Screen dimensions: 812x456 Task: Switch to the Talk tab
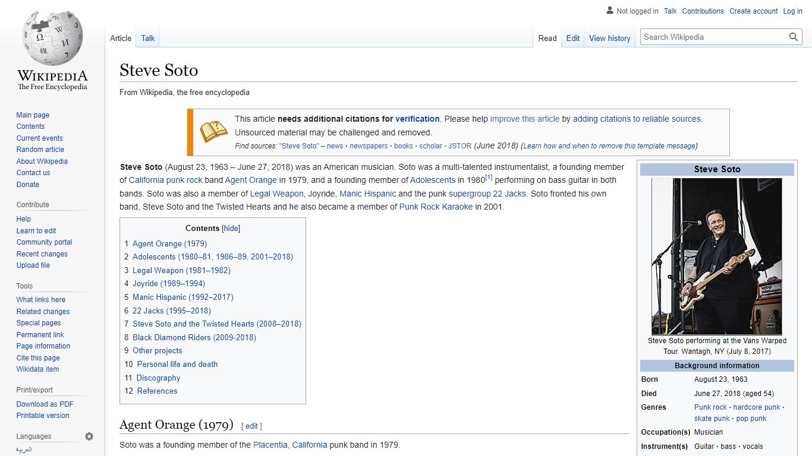[x=148, y=38]
